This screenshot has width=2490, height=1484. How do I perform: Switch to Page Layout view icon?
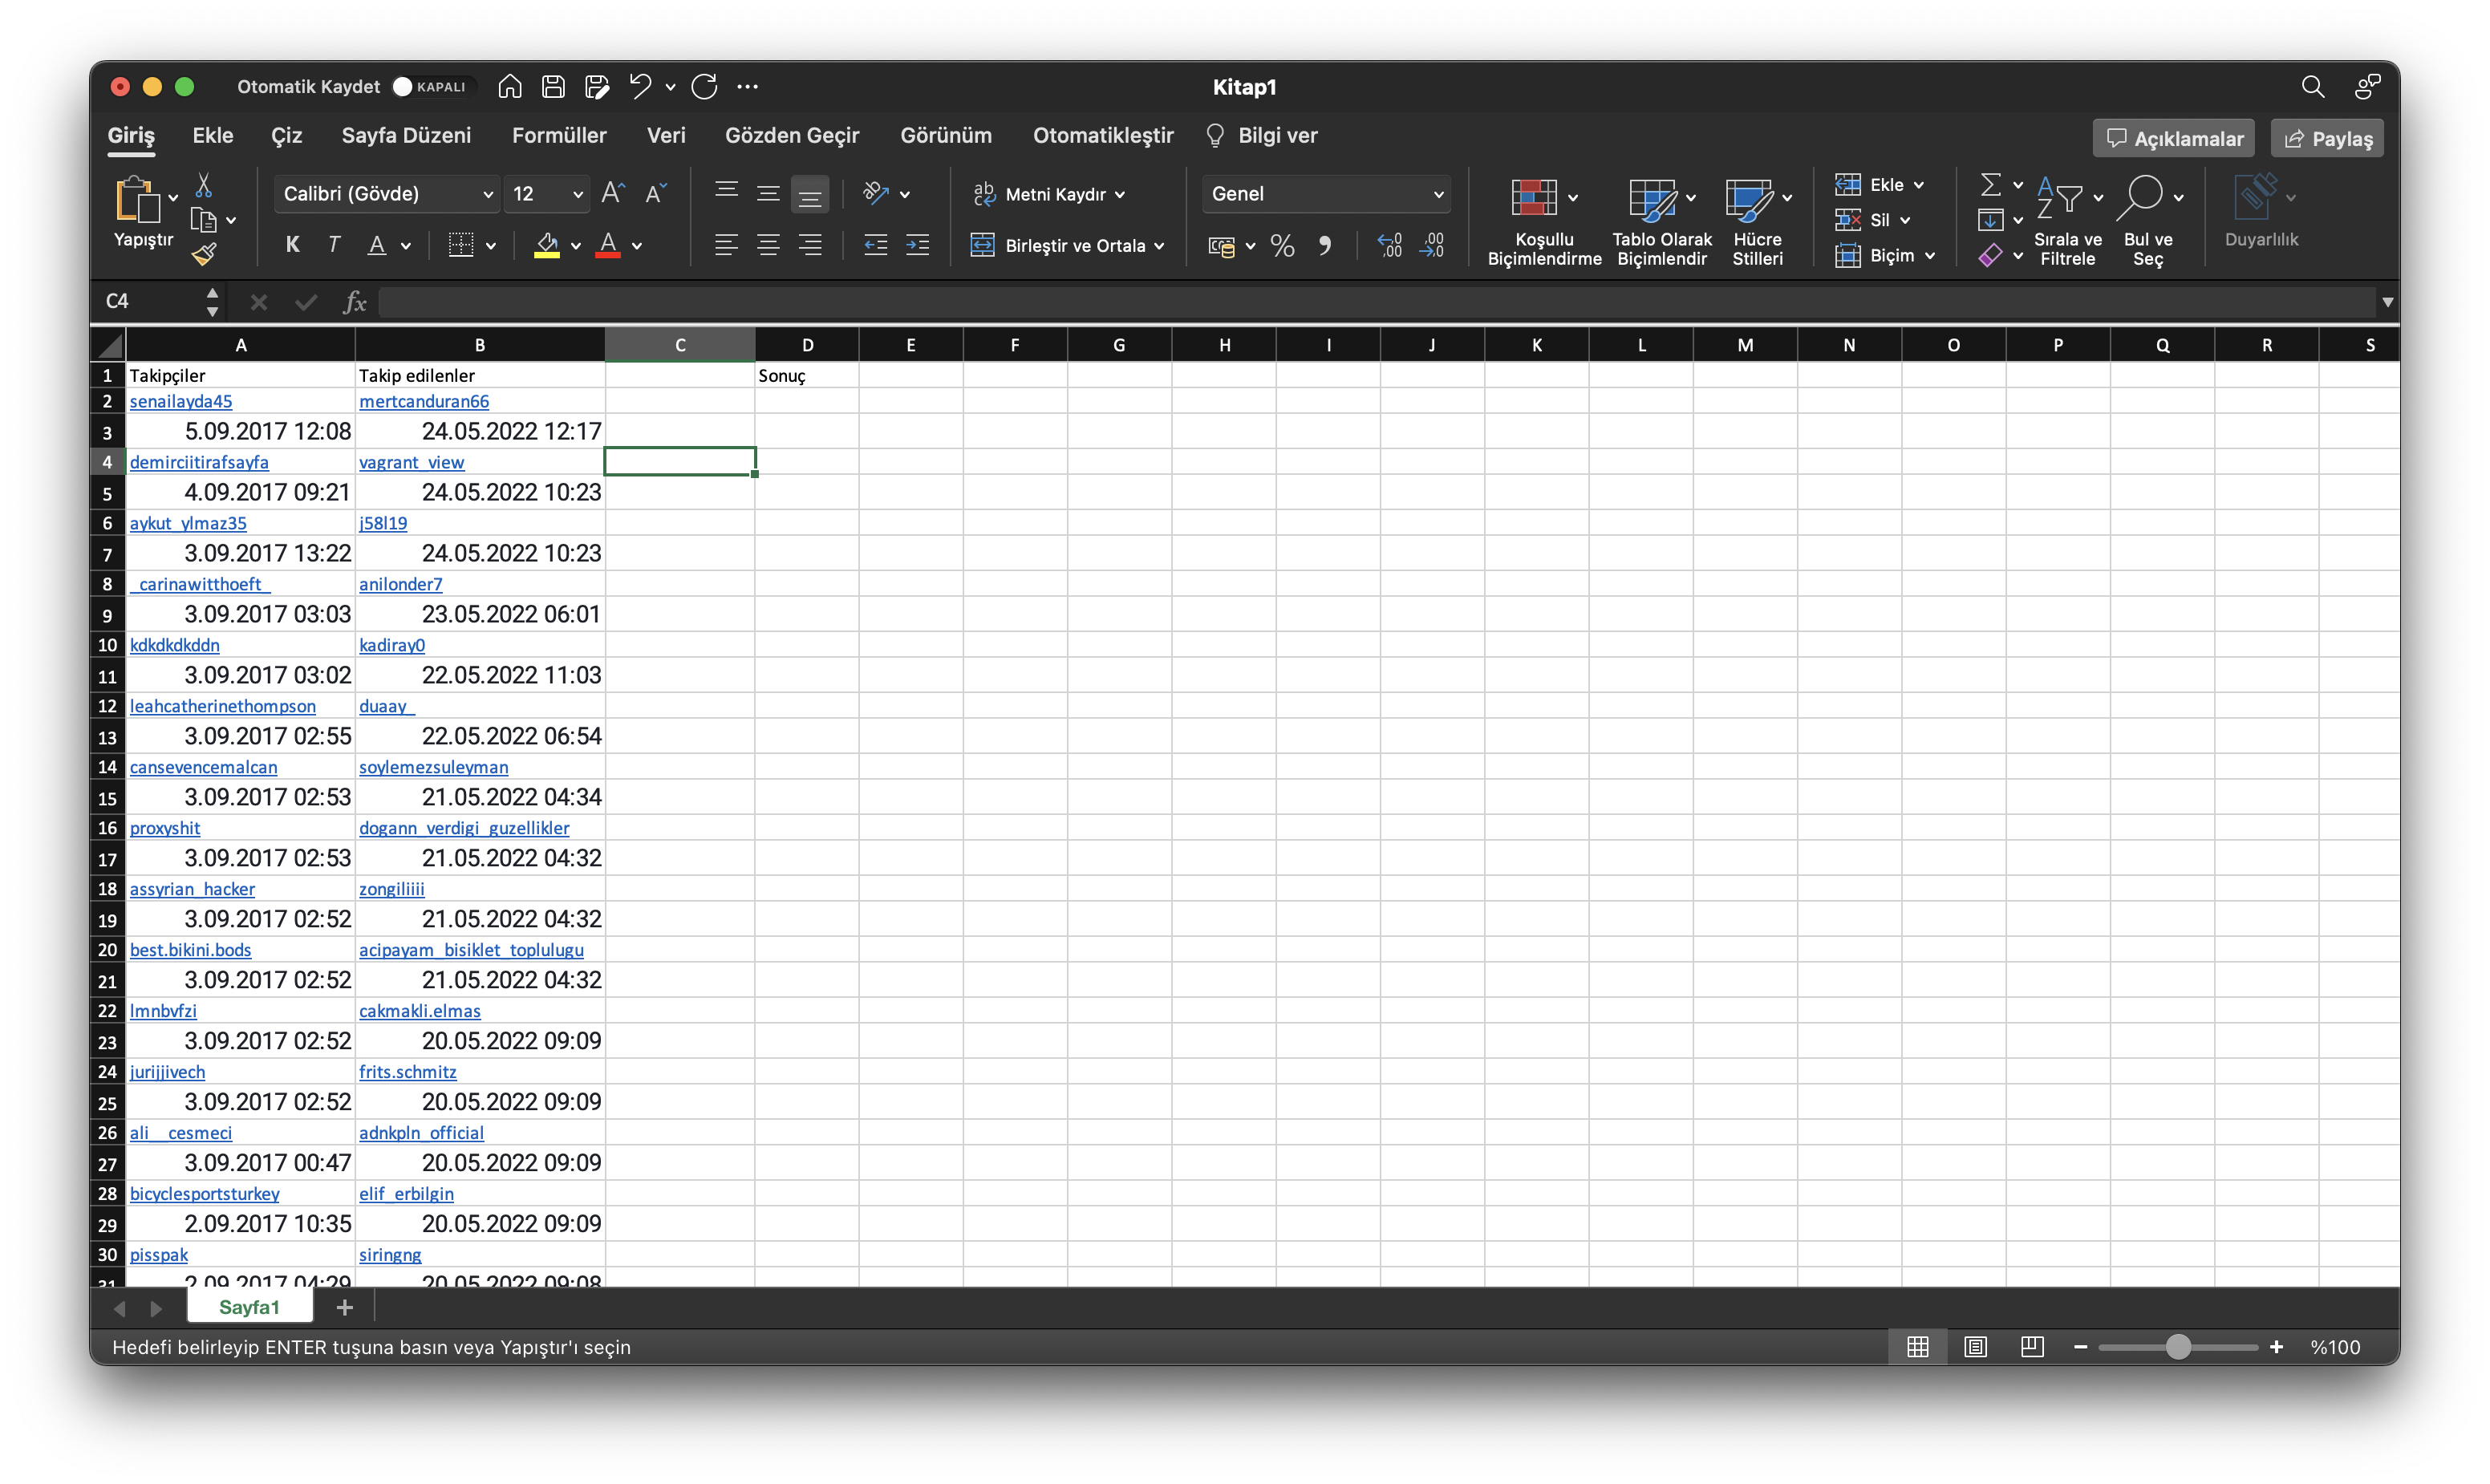[1976, 1347]
